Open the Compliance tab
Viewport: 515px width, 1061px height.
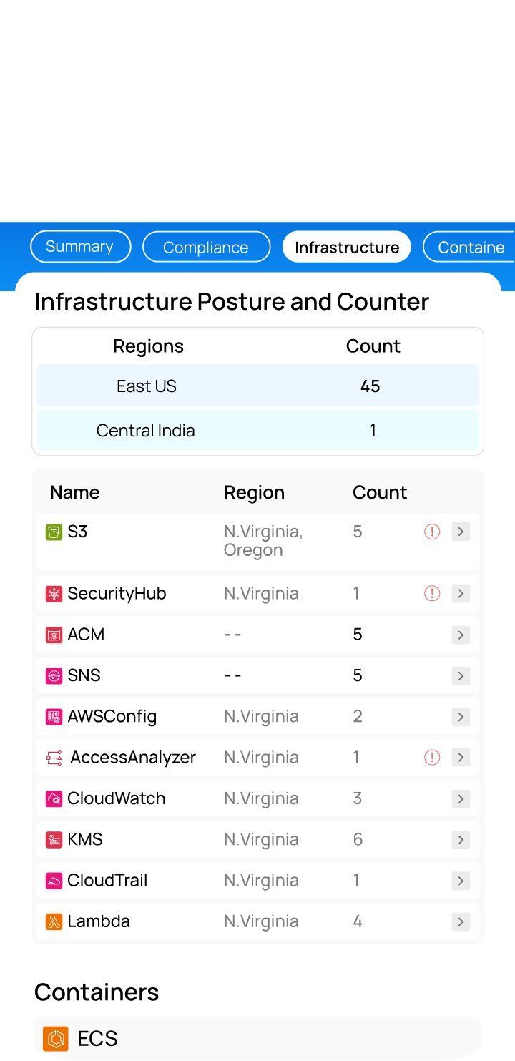pos(206,248)
